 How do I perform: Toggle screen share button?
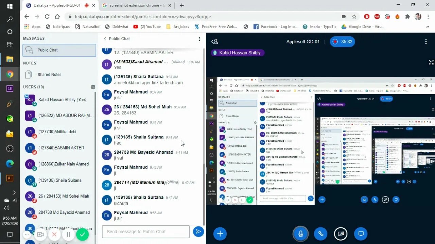pos(361,233)
